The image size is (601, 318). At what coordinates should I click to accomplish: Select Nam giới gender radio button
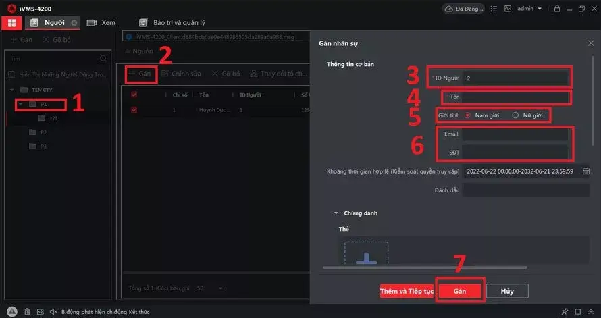click(467, 115)
